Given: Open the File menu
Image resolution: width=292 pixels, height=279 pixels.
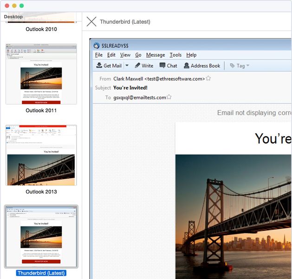Looking at the screenshot, I should 99,55.
